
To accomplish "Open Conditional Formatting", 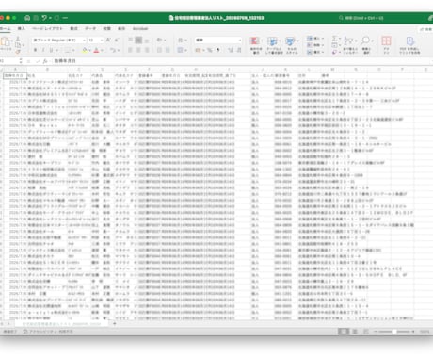I will tap(256, 45).
